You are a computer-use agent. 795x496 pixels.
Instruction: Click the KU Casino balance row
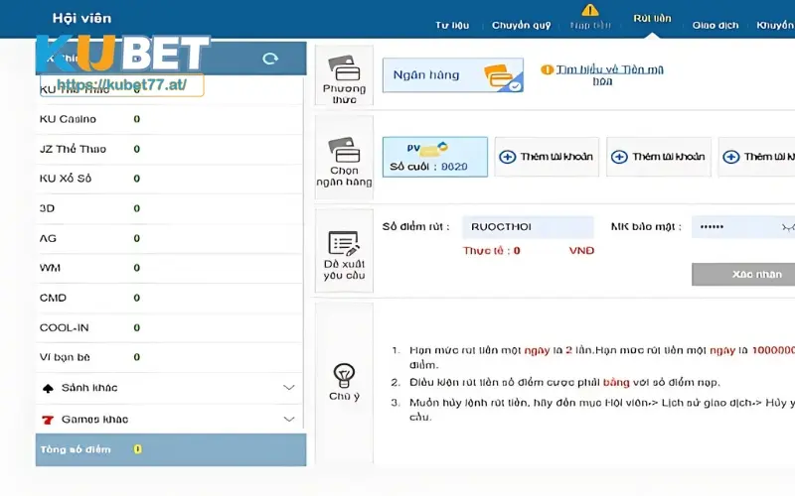169,119
